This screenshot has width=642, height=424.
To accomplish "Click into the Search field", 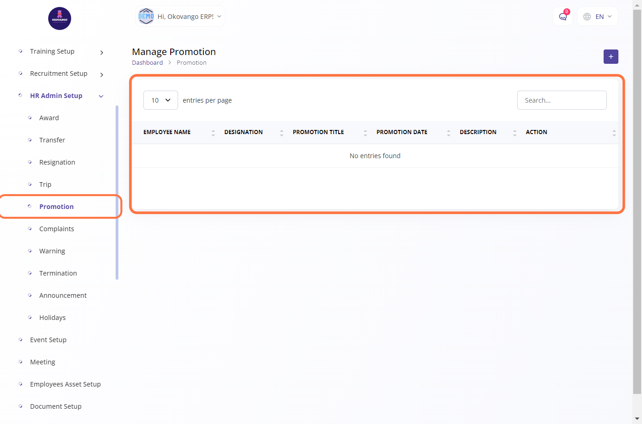I will (x=562, y=100).
